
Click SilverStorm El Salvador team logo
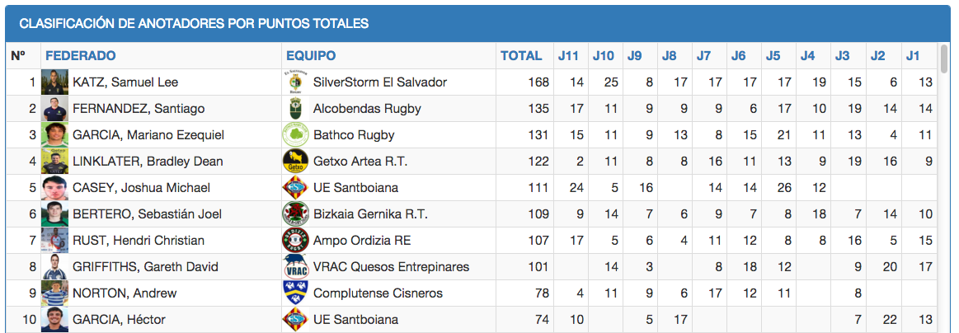click(x=295, y=82)
